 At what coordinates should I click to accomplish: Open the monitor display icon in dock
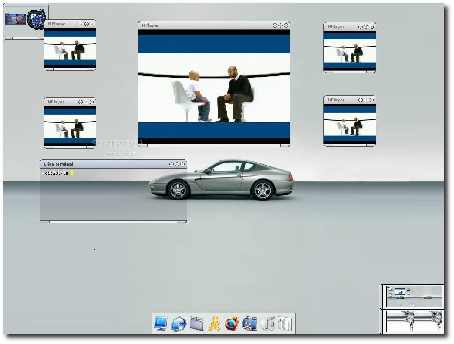coord(161,324)
